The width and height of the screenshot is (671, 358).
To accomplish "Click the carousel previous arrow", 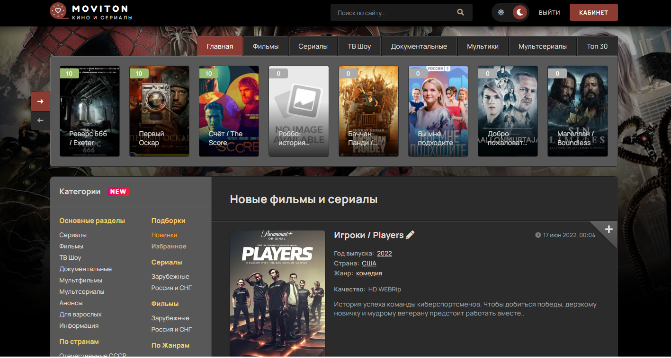I will 41,120.
